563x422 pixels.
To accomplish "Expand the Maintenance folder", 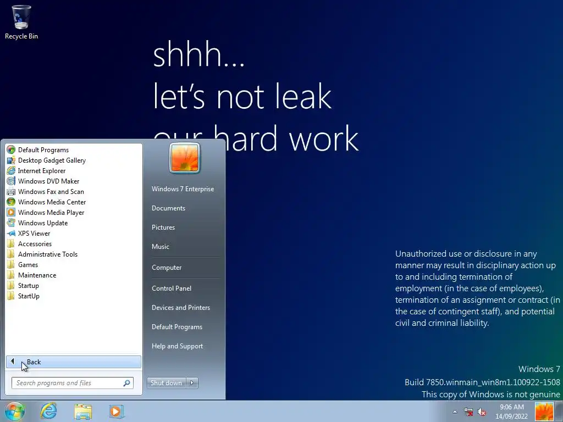I will [x=74, y=275].
